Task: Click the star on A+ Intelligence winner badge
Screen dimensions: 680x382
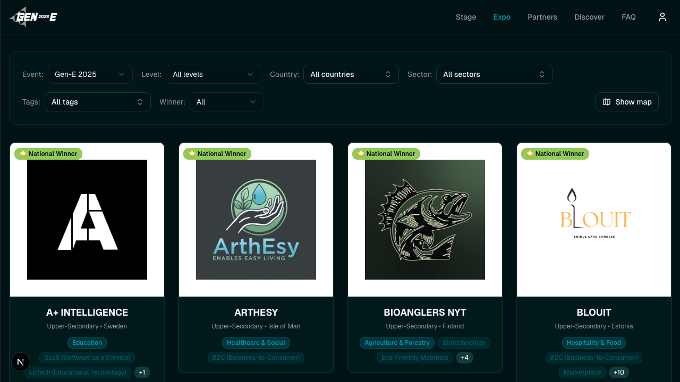Action: [22, 154]
